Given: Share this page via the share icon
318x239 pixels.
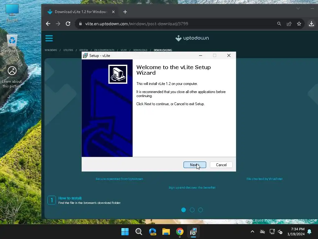Looking at the screenshot, I should tap(289, 24).
